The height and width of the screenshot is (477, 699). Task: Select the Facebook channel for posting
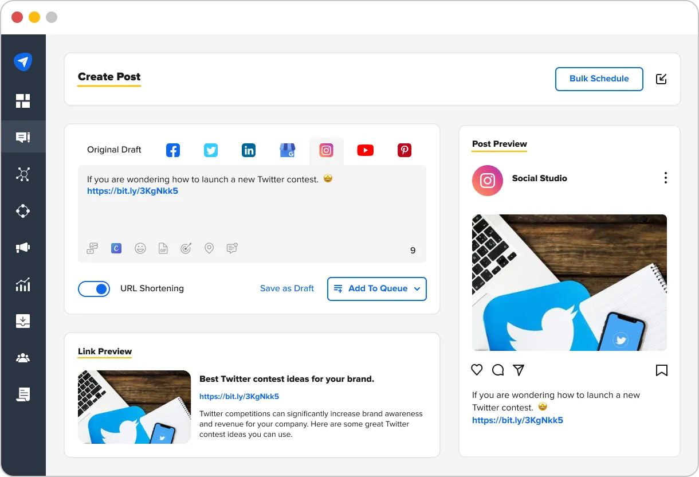point(172,150)
